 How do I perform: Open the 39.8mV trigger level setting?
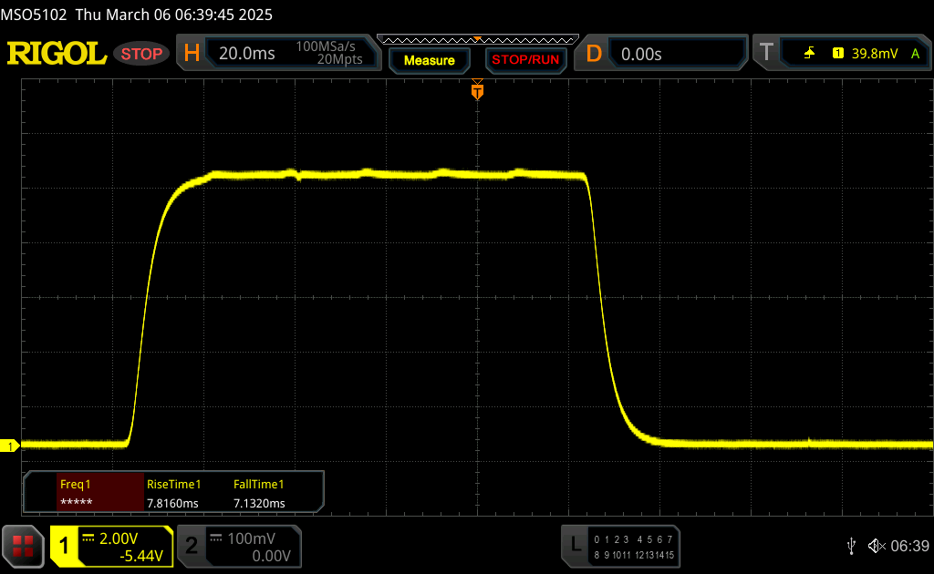[874, 54]
